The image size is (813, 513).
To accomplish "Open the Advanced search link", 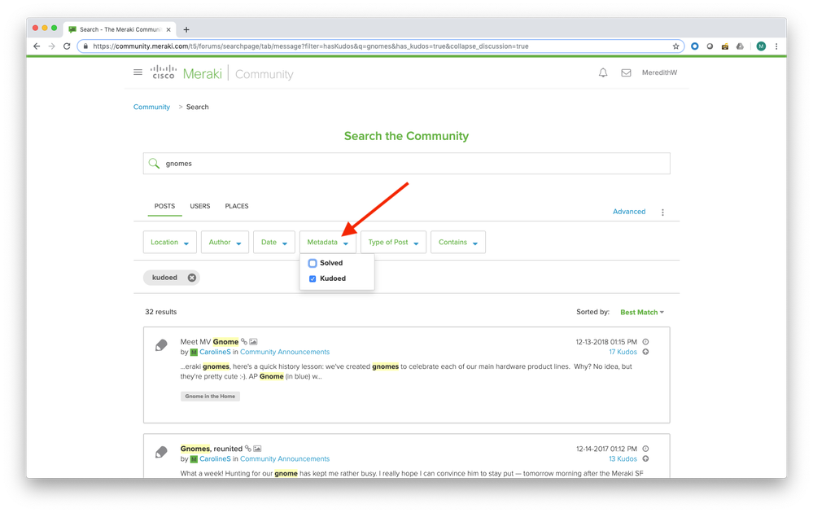I will [x=628, y=212].
